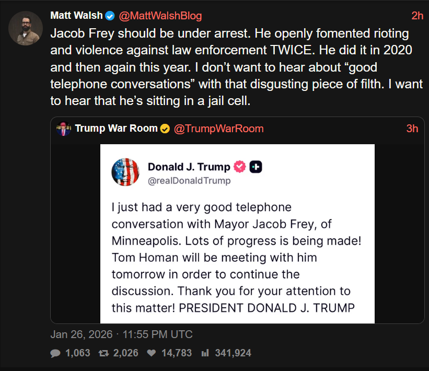
Task: Open Trump War Room's small avatar
Action: click(x=64, y=129)
